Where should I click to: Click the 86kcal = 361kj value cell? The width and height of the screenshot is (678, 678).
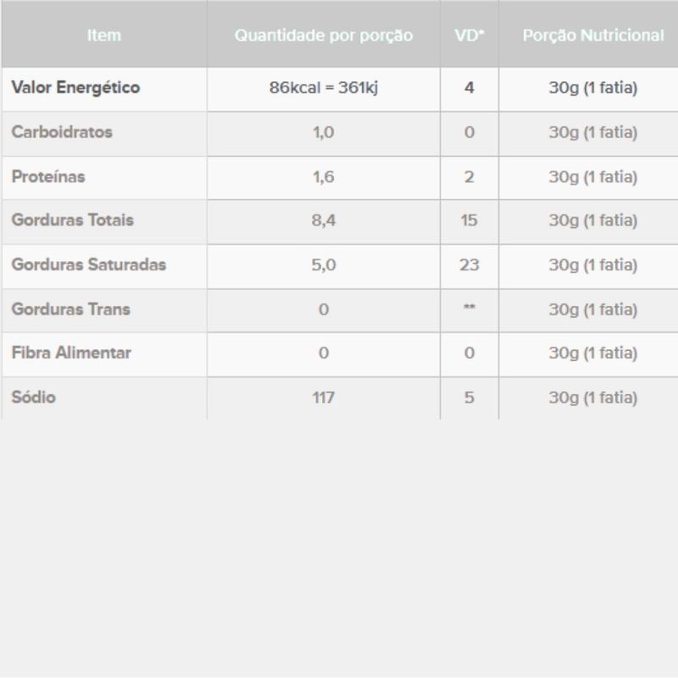tap(324, 88)
